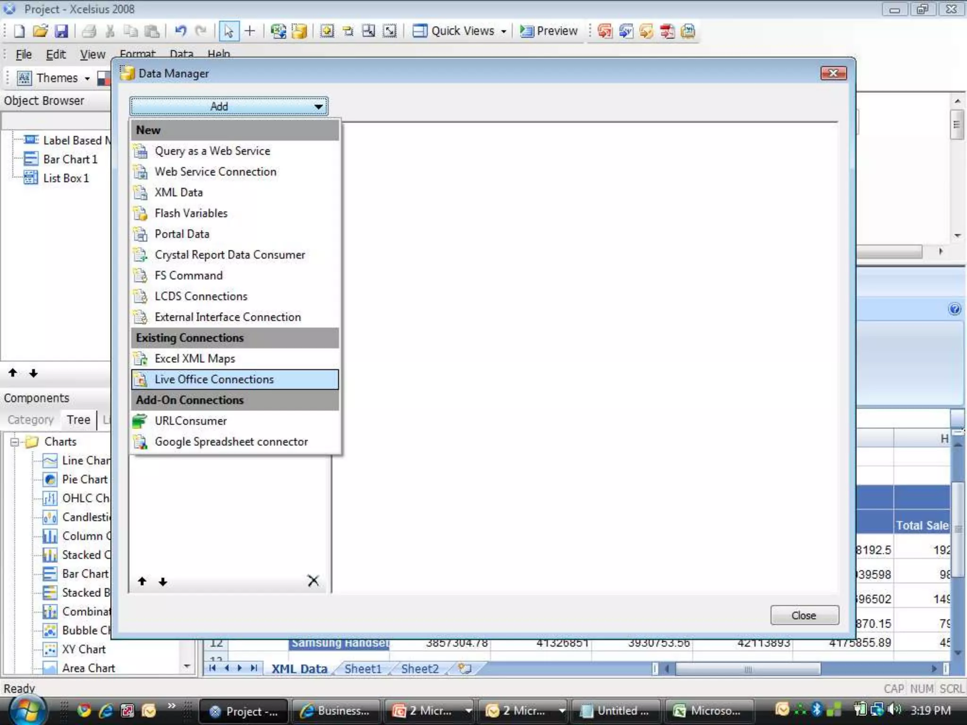Open the Edit menu
Viewport: 967px width, 725px height.
(56, 54)
